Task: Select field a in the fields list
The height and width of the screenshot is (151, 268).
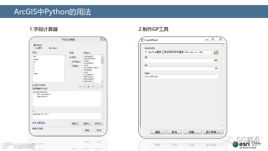Action: (34, 65)
